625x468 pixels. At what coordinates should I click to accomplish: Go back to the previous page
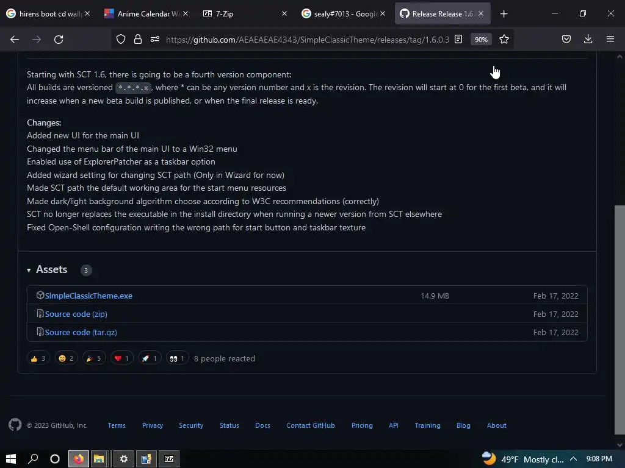(15, 40)
